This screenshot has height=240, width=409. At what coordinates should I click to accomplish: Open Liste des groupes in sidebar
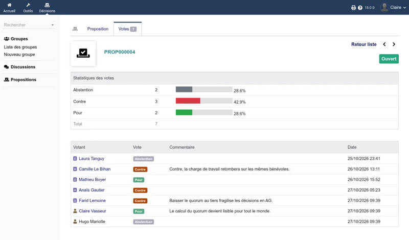point(20,47)
